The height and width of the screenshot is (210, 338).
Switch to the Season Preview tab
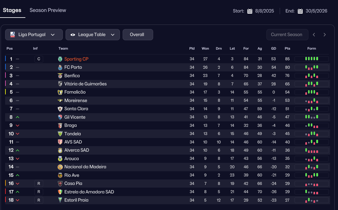click(48, 10)
